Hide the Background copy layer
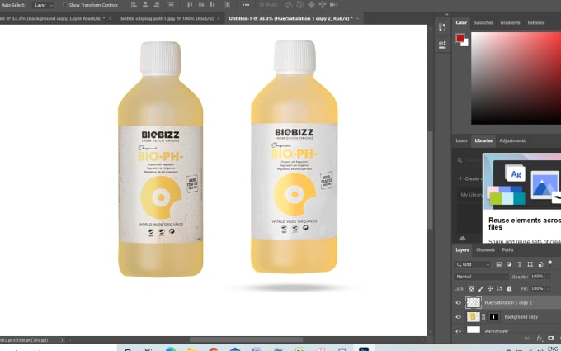 click(459, 316)
